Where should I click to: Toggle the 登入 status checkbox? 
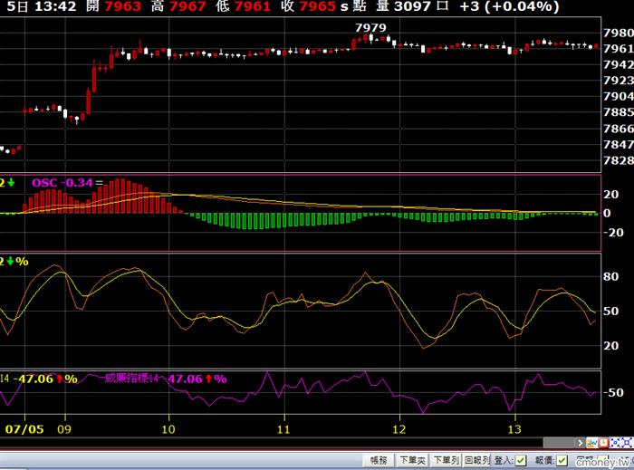coord(521,460)
